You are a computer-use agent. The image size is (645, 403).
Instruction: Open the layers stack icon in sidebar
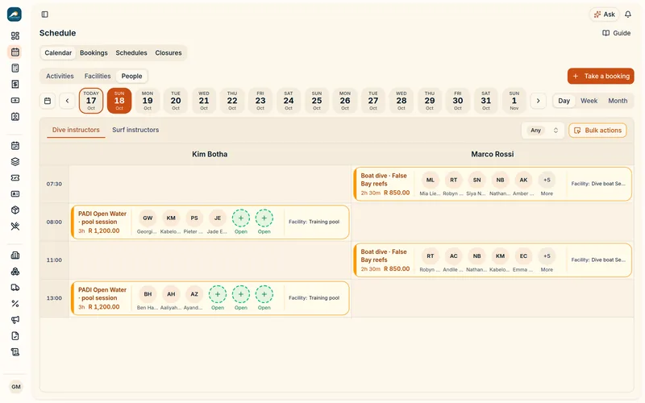click(15, 162)
